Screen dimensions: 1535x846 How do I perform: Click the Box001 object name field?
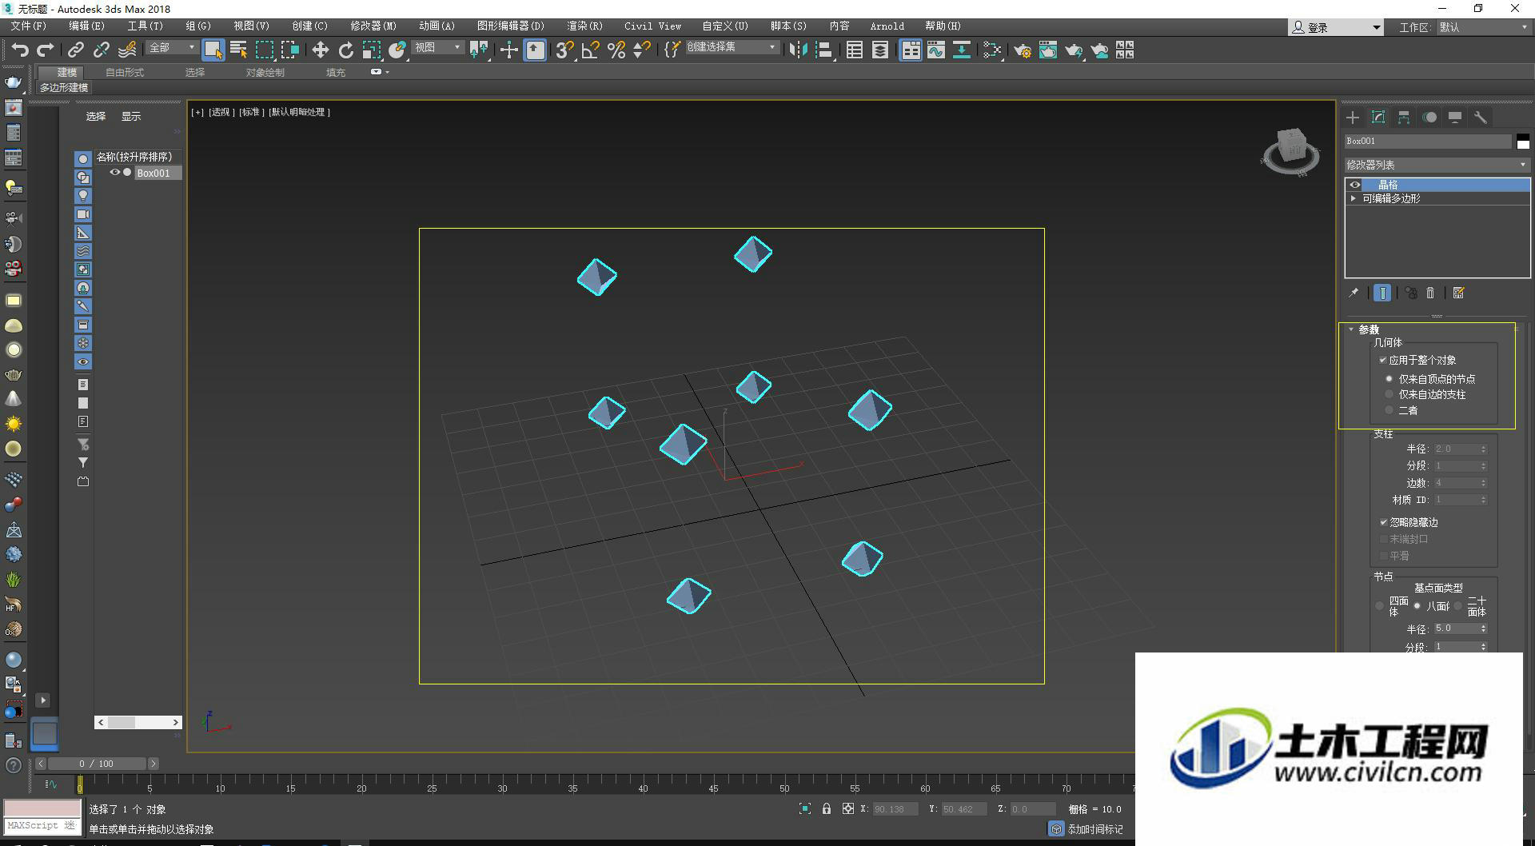coord(1428,141)
